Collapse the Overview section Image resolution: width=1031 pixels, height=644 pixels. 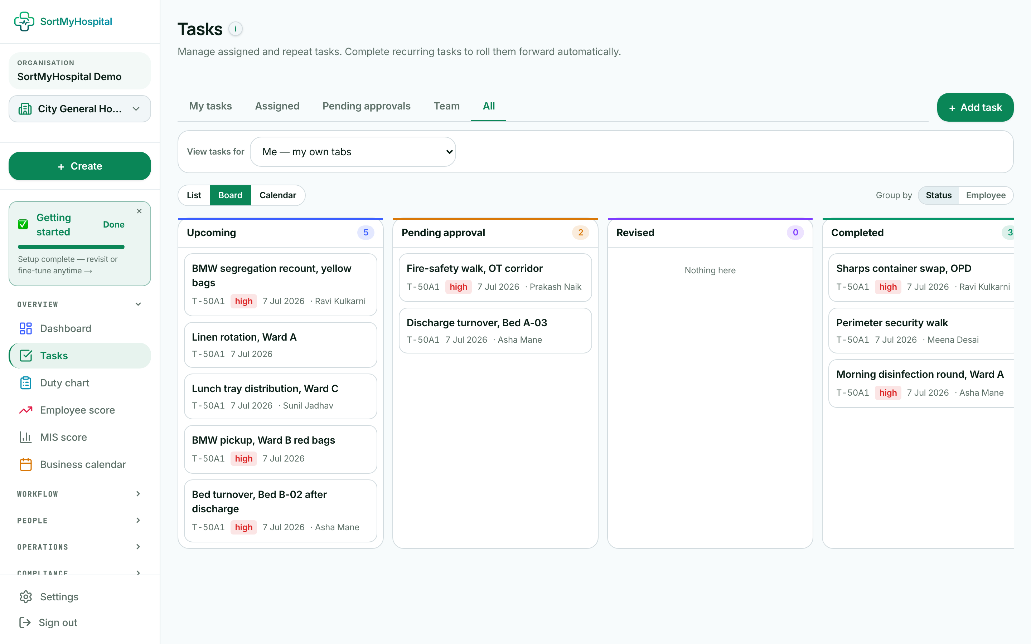click(80, 304)
